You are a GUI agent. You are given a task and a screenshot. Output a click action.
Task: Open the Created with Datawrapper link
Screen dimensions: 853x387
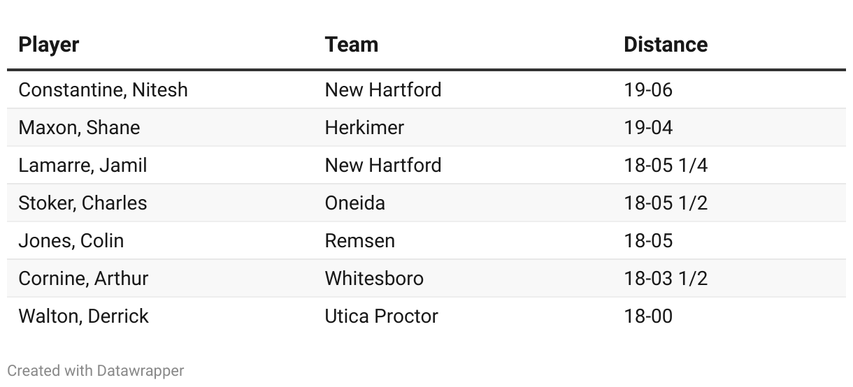(x=96, y=370)
